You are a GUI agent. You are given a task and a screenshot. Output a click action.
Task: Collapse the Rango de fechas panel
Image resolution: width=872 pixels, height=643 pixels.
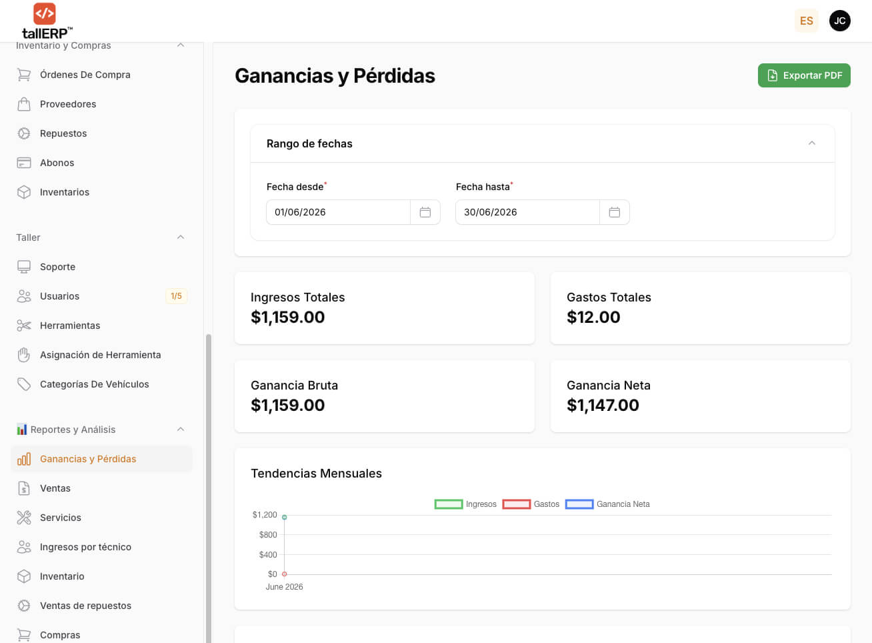(812, 143)
